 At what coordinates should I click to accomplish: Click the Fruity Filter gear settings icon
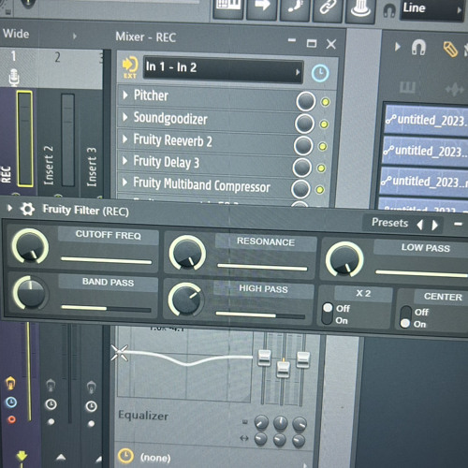[x=27, y=209]
